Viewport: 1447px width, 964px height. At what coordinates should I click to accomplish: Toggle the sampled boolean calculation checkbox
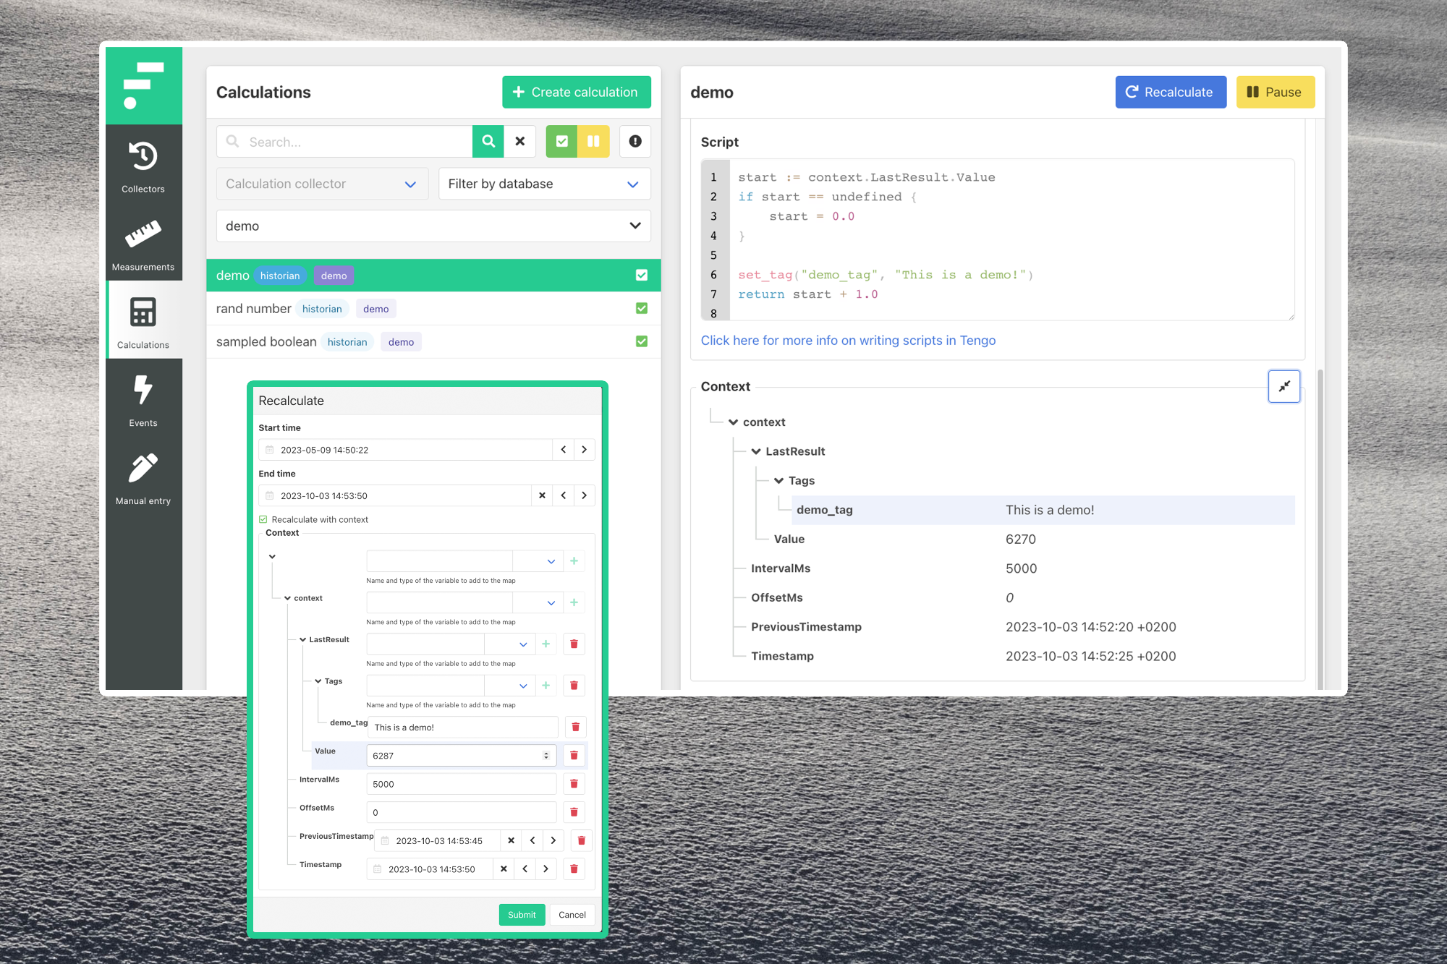[x=642, y=341]
